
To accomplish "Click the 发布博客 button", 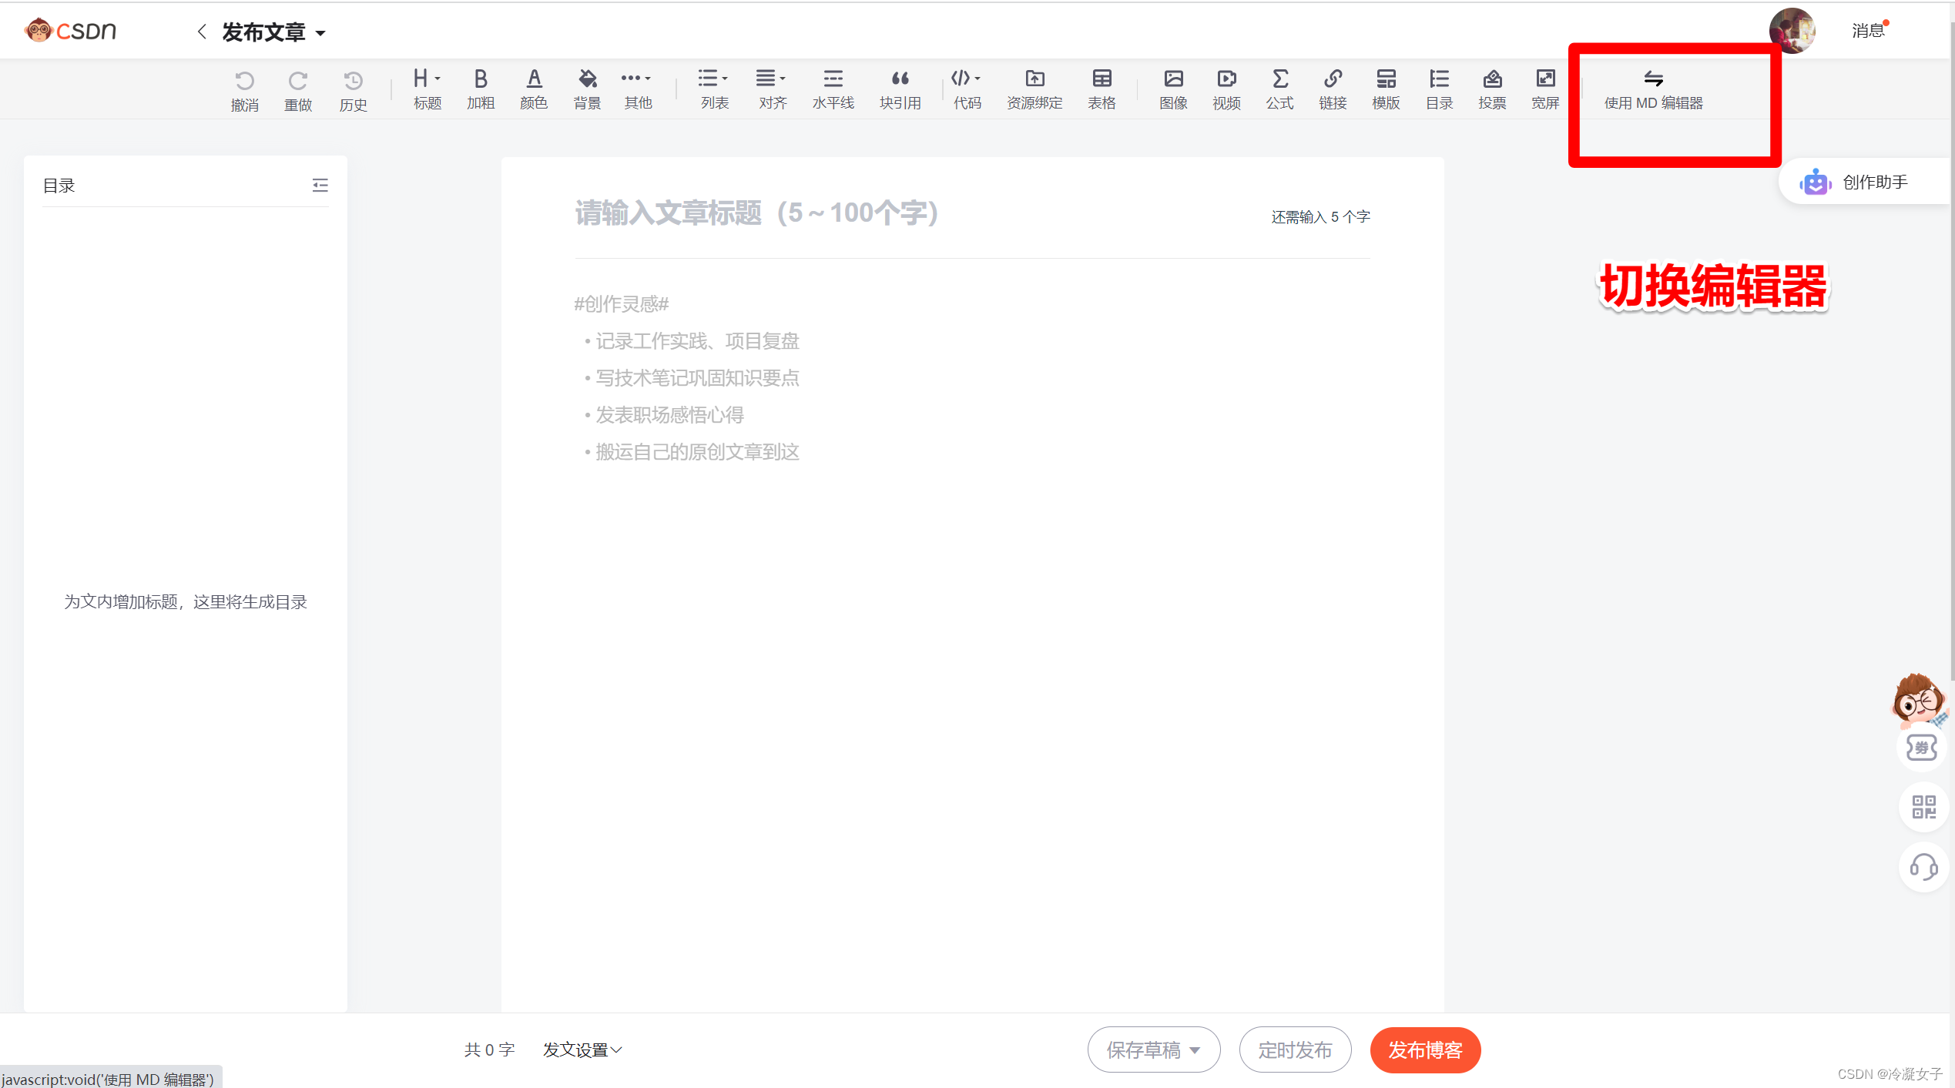I will pos(1424,1050).
